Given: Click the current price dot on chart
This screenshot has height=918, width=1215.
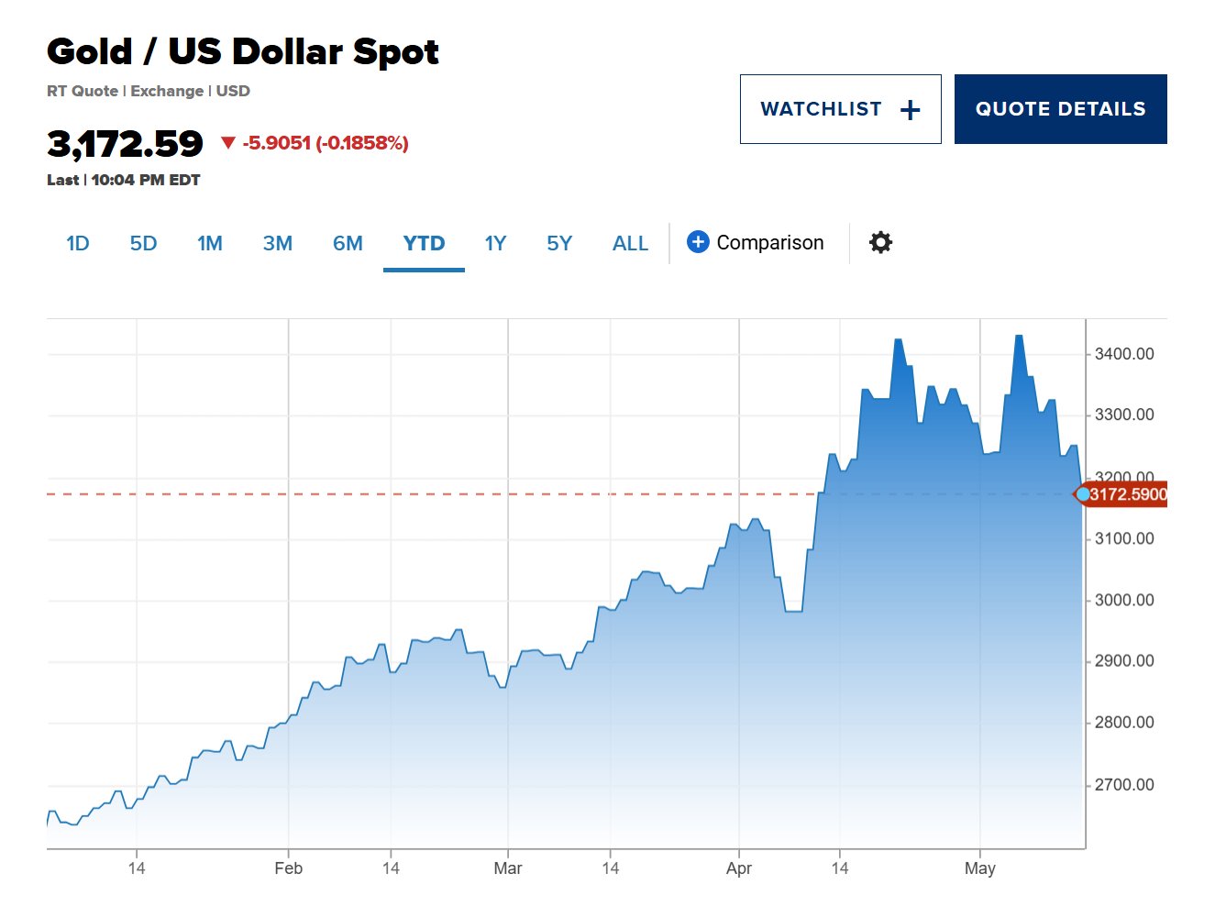Looking at the screenshot, I should tap(1083, 494).
